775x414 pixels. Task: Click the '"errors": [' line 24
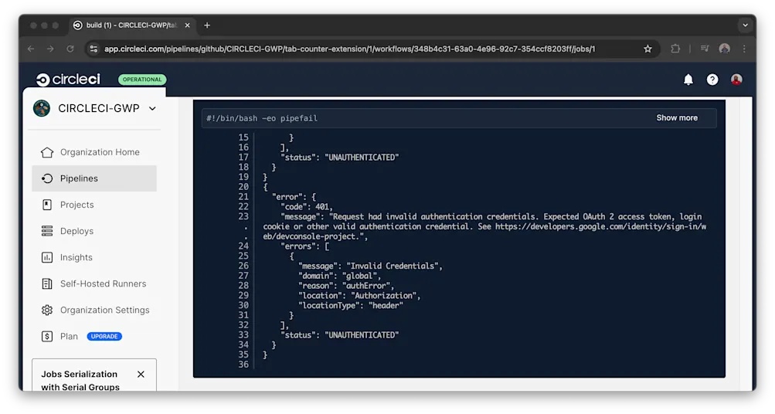pos(304,246)
